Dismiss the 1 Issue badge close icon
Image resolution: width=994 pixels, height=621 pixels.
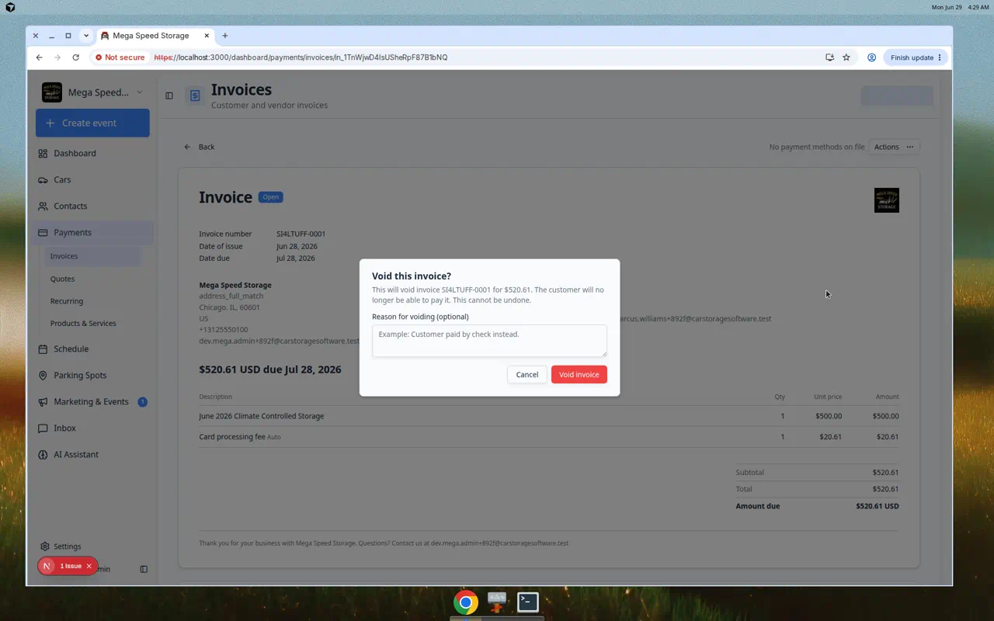click(x=89, y=566)
